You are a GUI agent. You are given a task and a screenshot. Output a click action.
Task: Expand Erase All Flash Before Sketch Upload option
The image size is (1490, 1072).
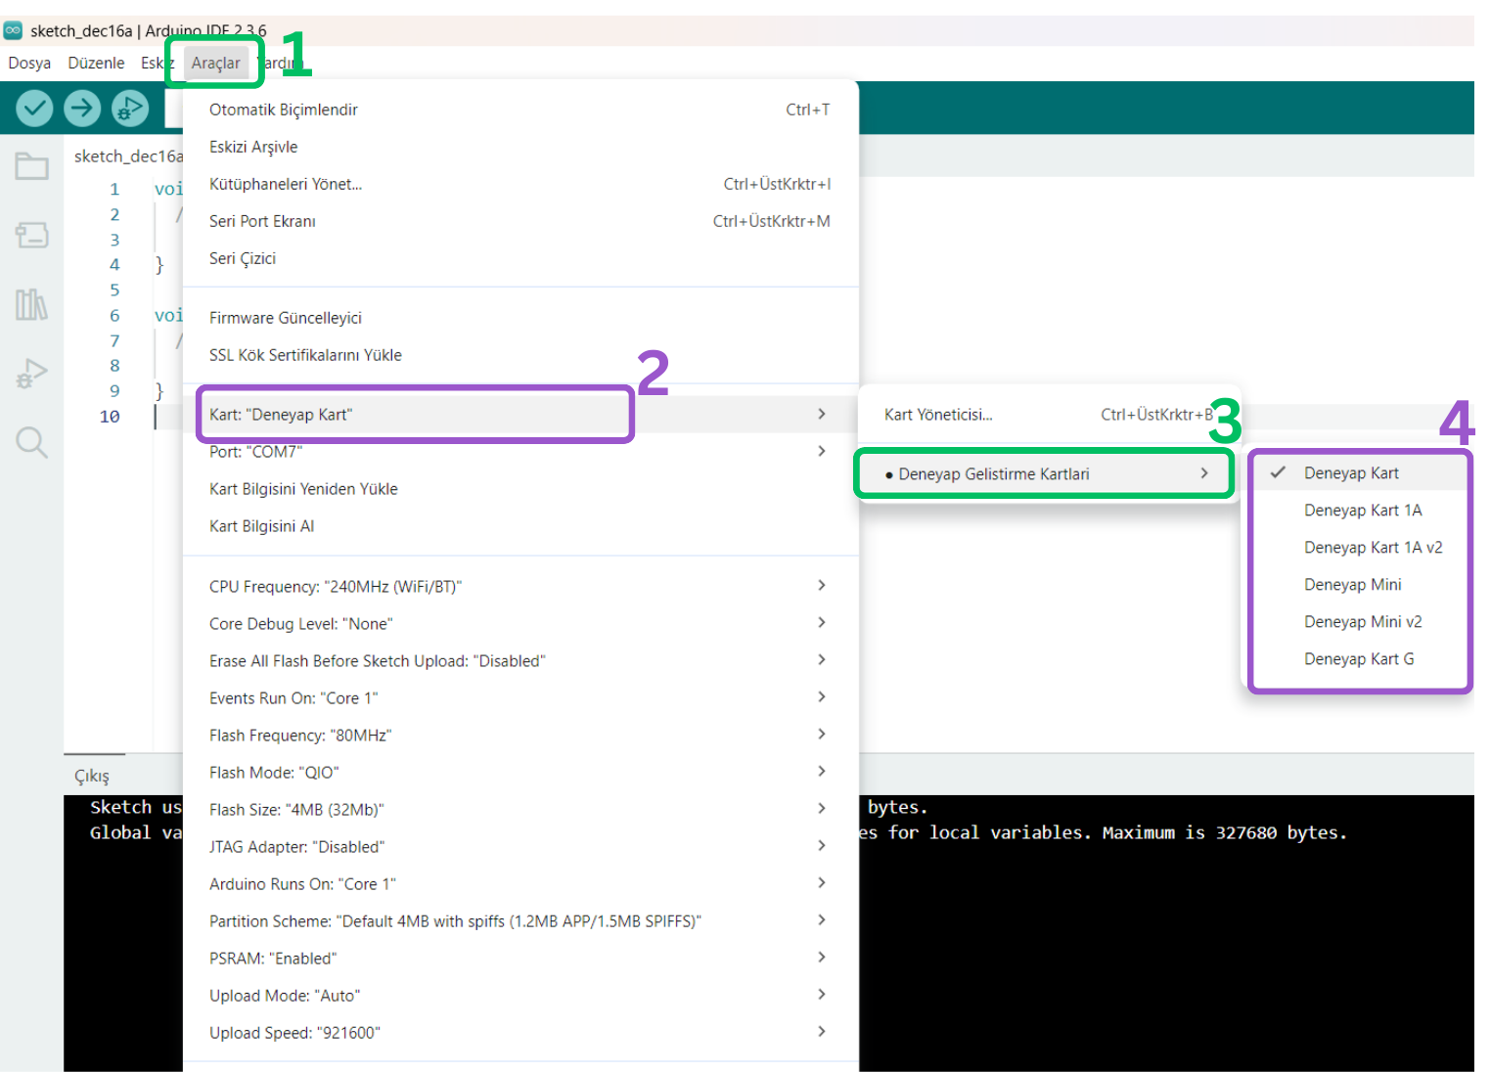(x=520, y=660)
